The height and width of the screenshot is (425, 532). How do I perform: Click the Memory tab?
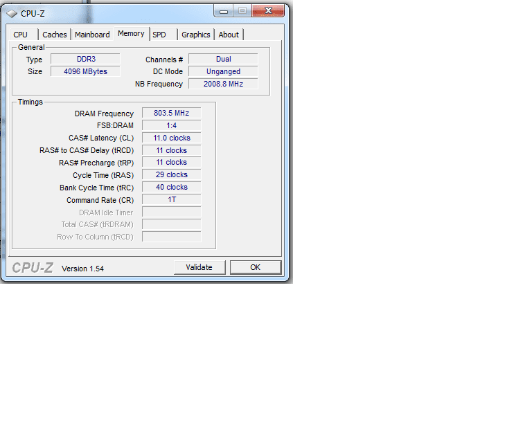pyautogui.click(x=132, y=33)
